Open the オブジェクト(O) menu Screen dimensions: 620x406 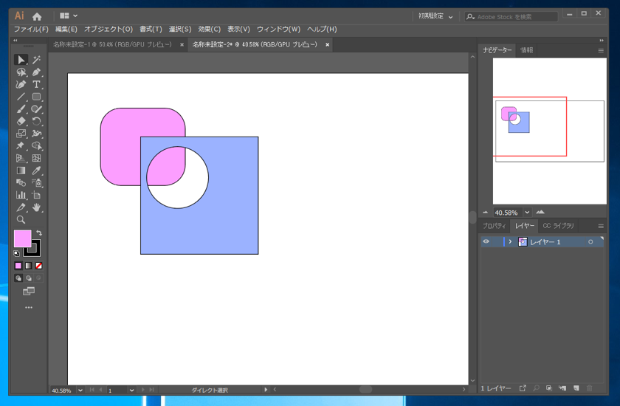click(x=108, y=30)
